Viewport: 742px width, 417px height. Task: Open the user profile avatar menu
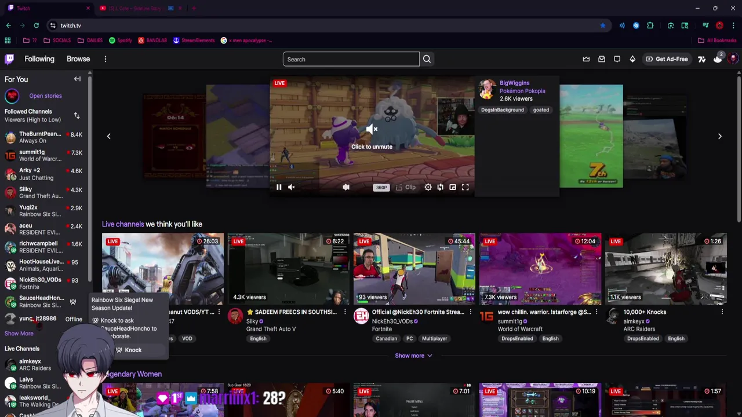pyautogui.click(x=733, y=58)
